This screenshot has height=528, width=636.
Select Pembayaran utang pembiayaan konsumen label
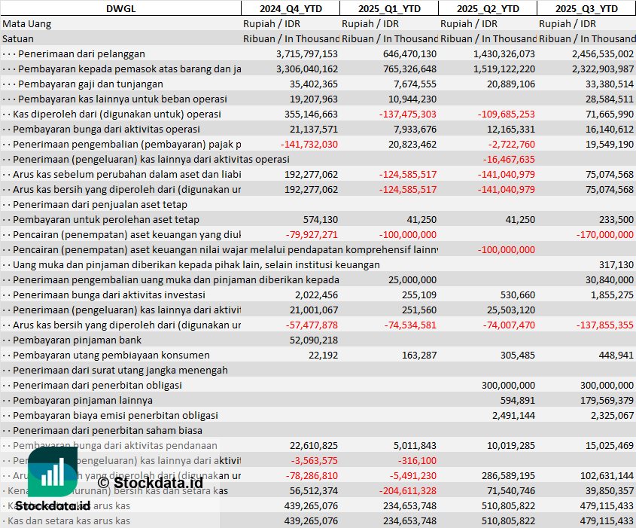pos(111,355)
